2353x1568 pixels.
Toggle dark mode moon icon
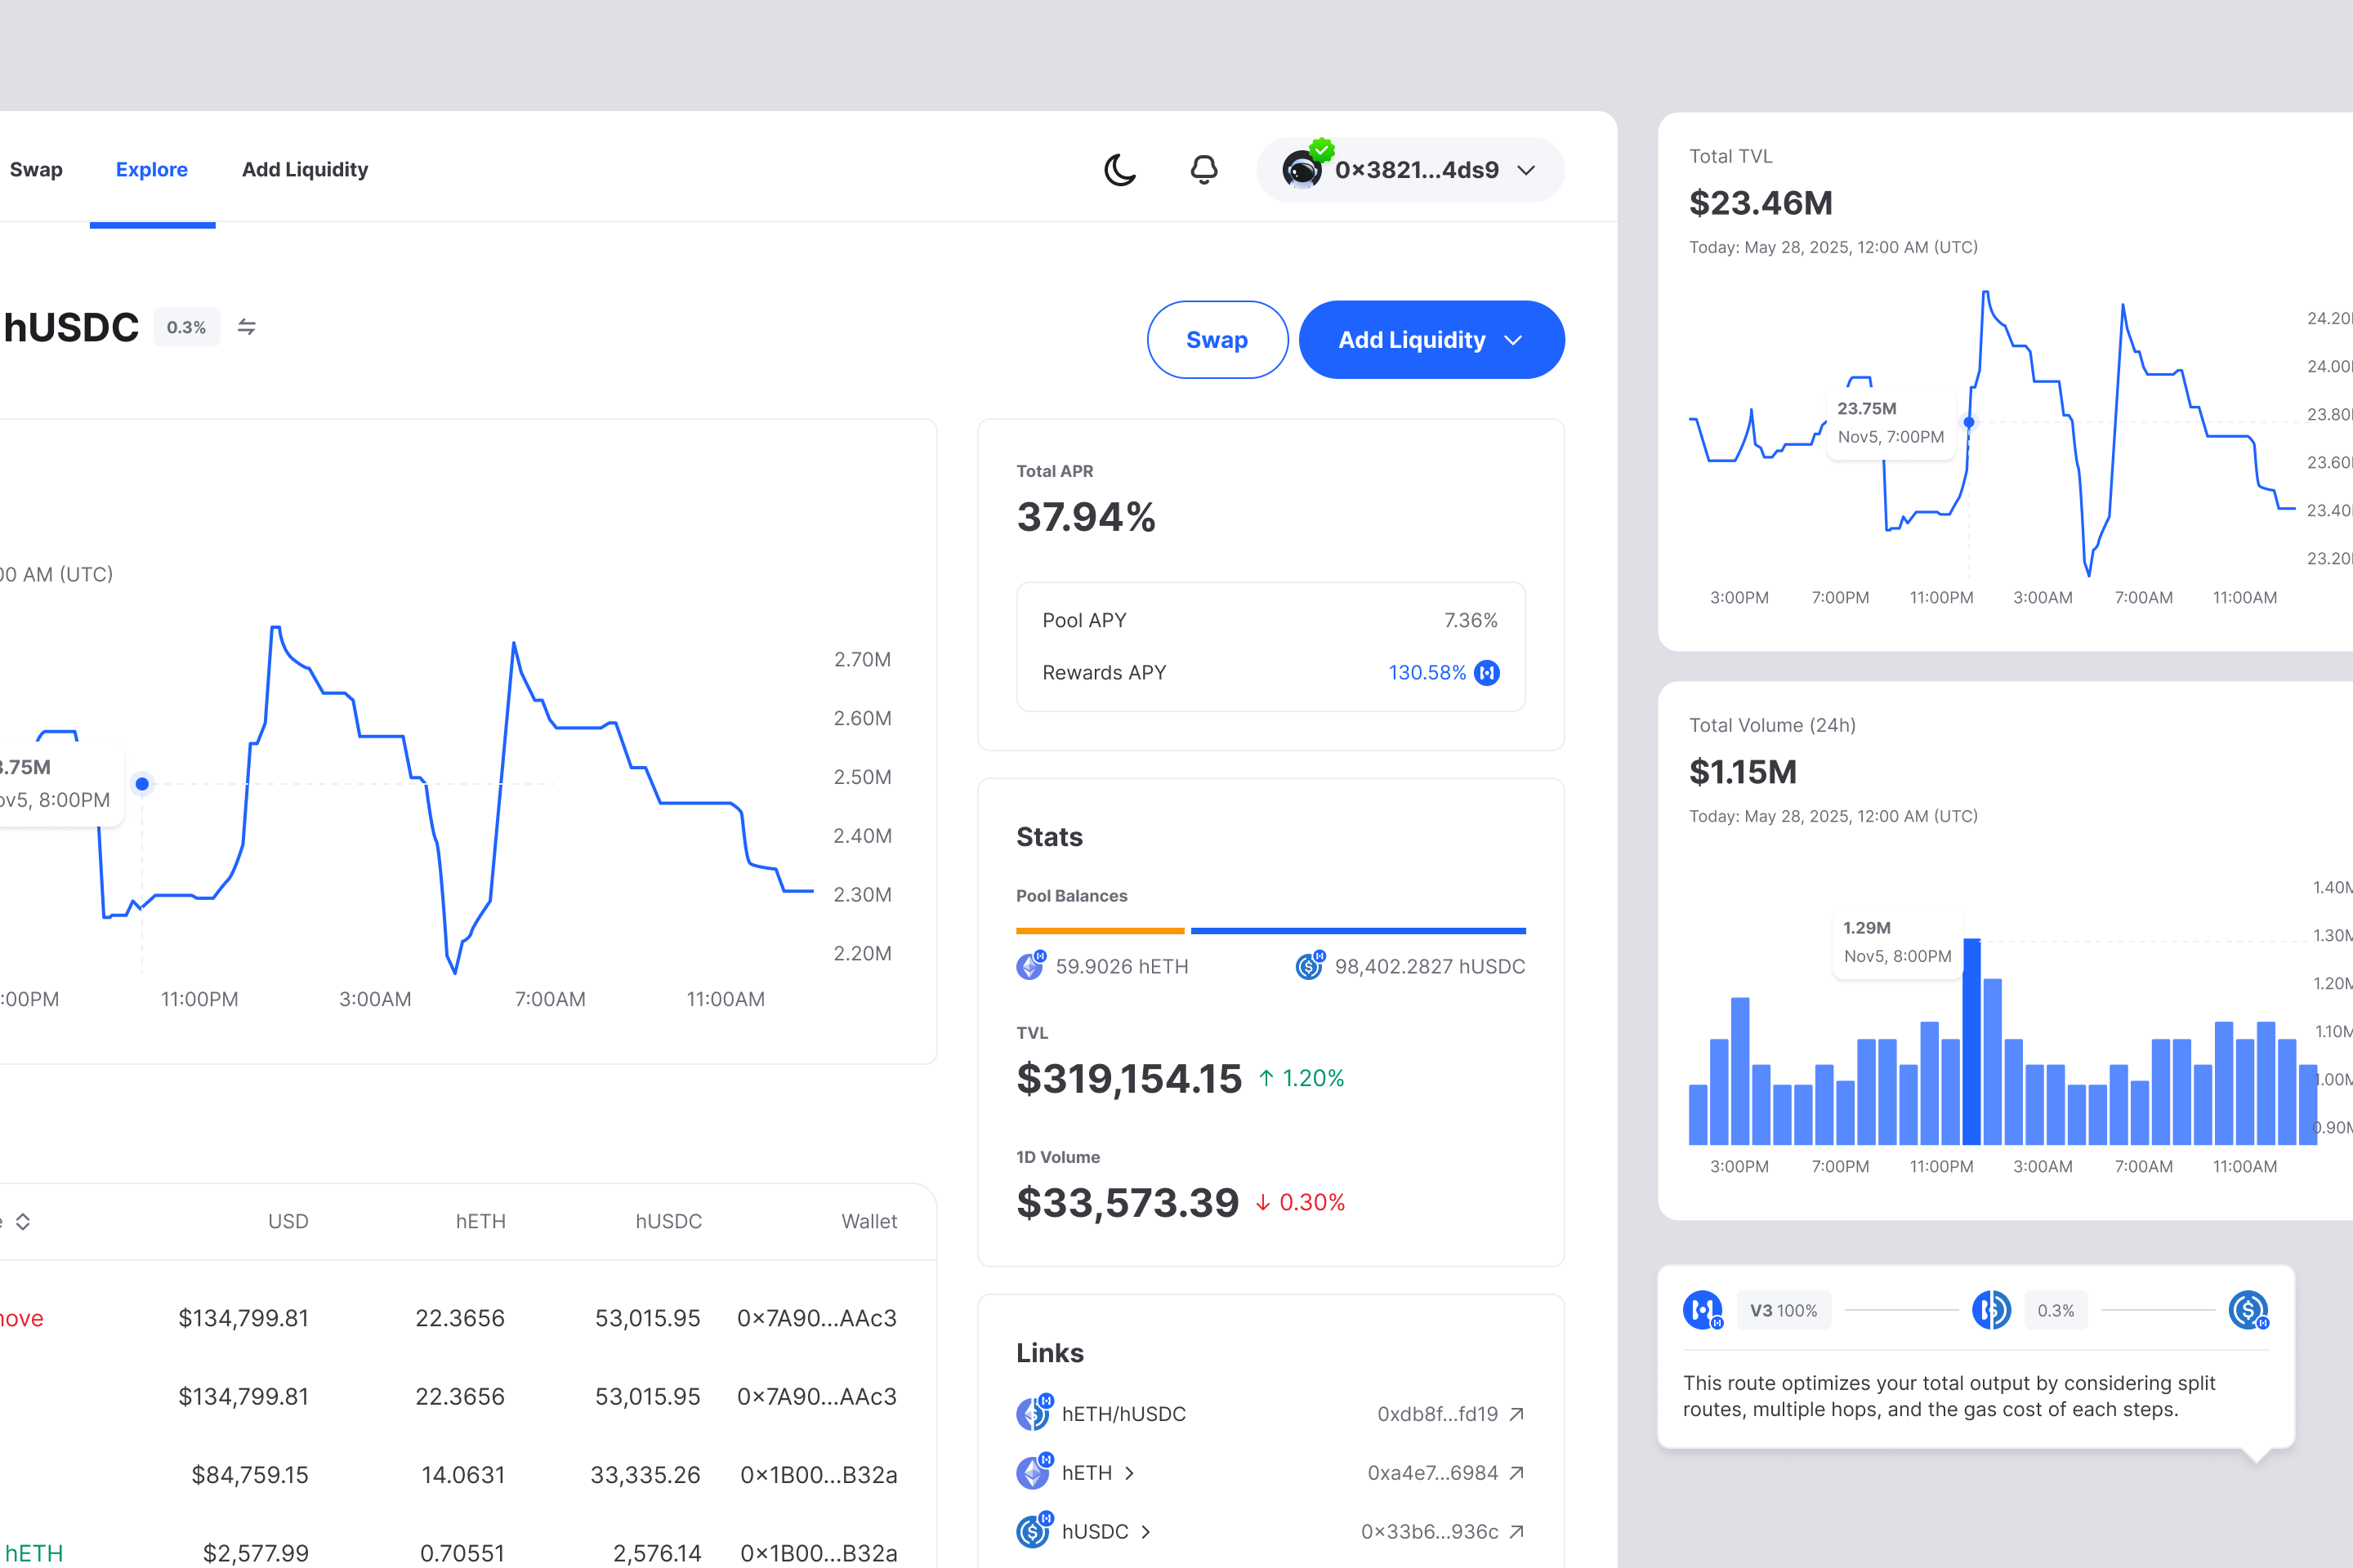click(x=1119, y=170)
